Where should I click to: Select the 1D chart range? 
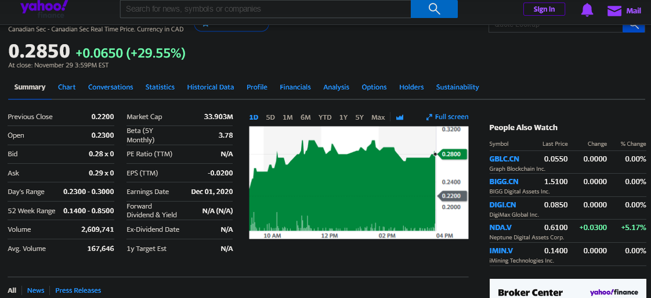254,117
